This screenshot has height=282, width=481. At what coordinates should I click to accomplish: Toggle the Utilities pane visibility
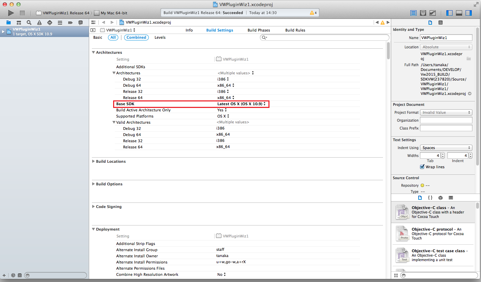pos(469,13)
